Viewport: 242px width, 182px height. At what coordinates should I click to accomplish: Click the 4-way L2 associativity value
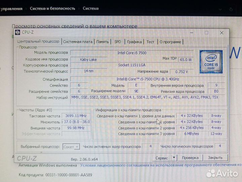216,128
